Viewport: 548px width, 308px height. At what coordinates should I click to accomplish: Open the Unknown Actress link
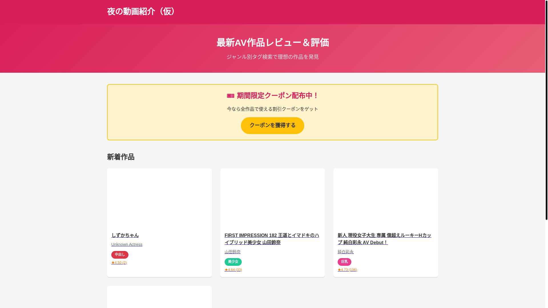[x=127, y=244]
